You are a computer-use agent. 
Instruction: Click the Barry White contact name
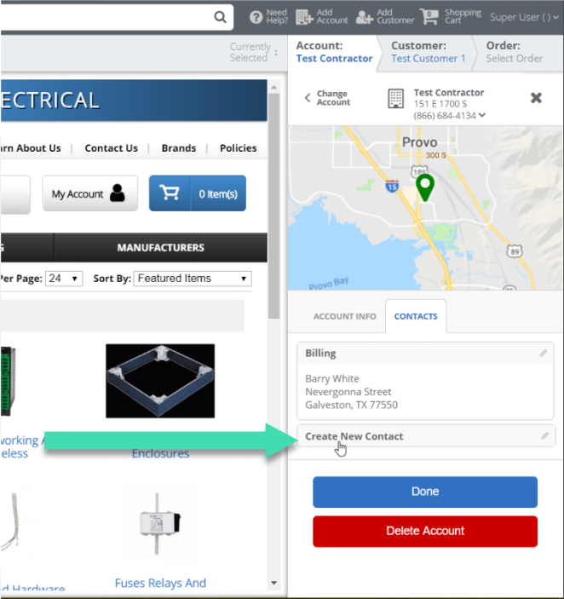tap(331, 378)
